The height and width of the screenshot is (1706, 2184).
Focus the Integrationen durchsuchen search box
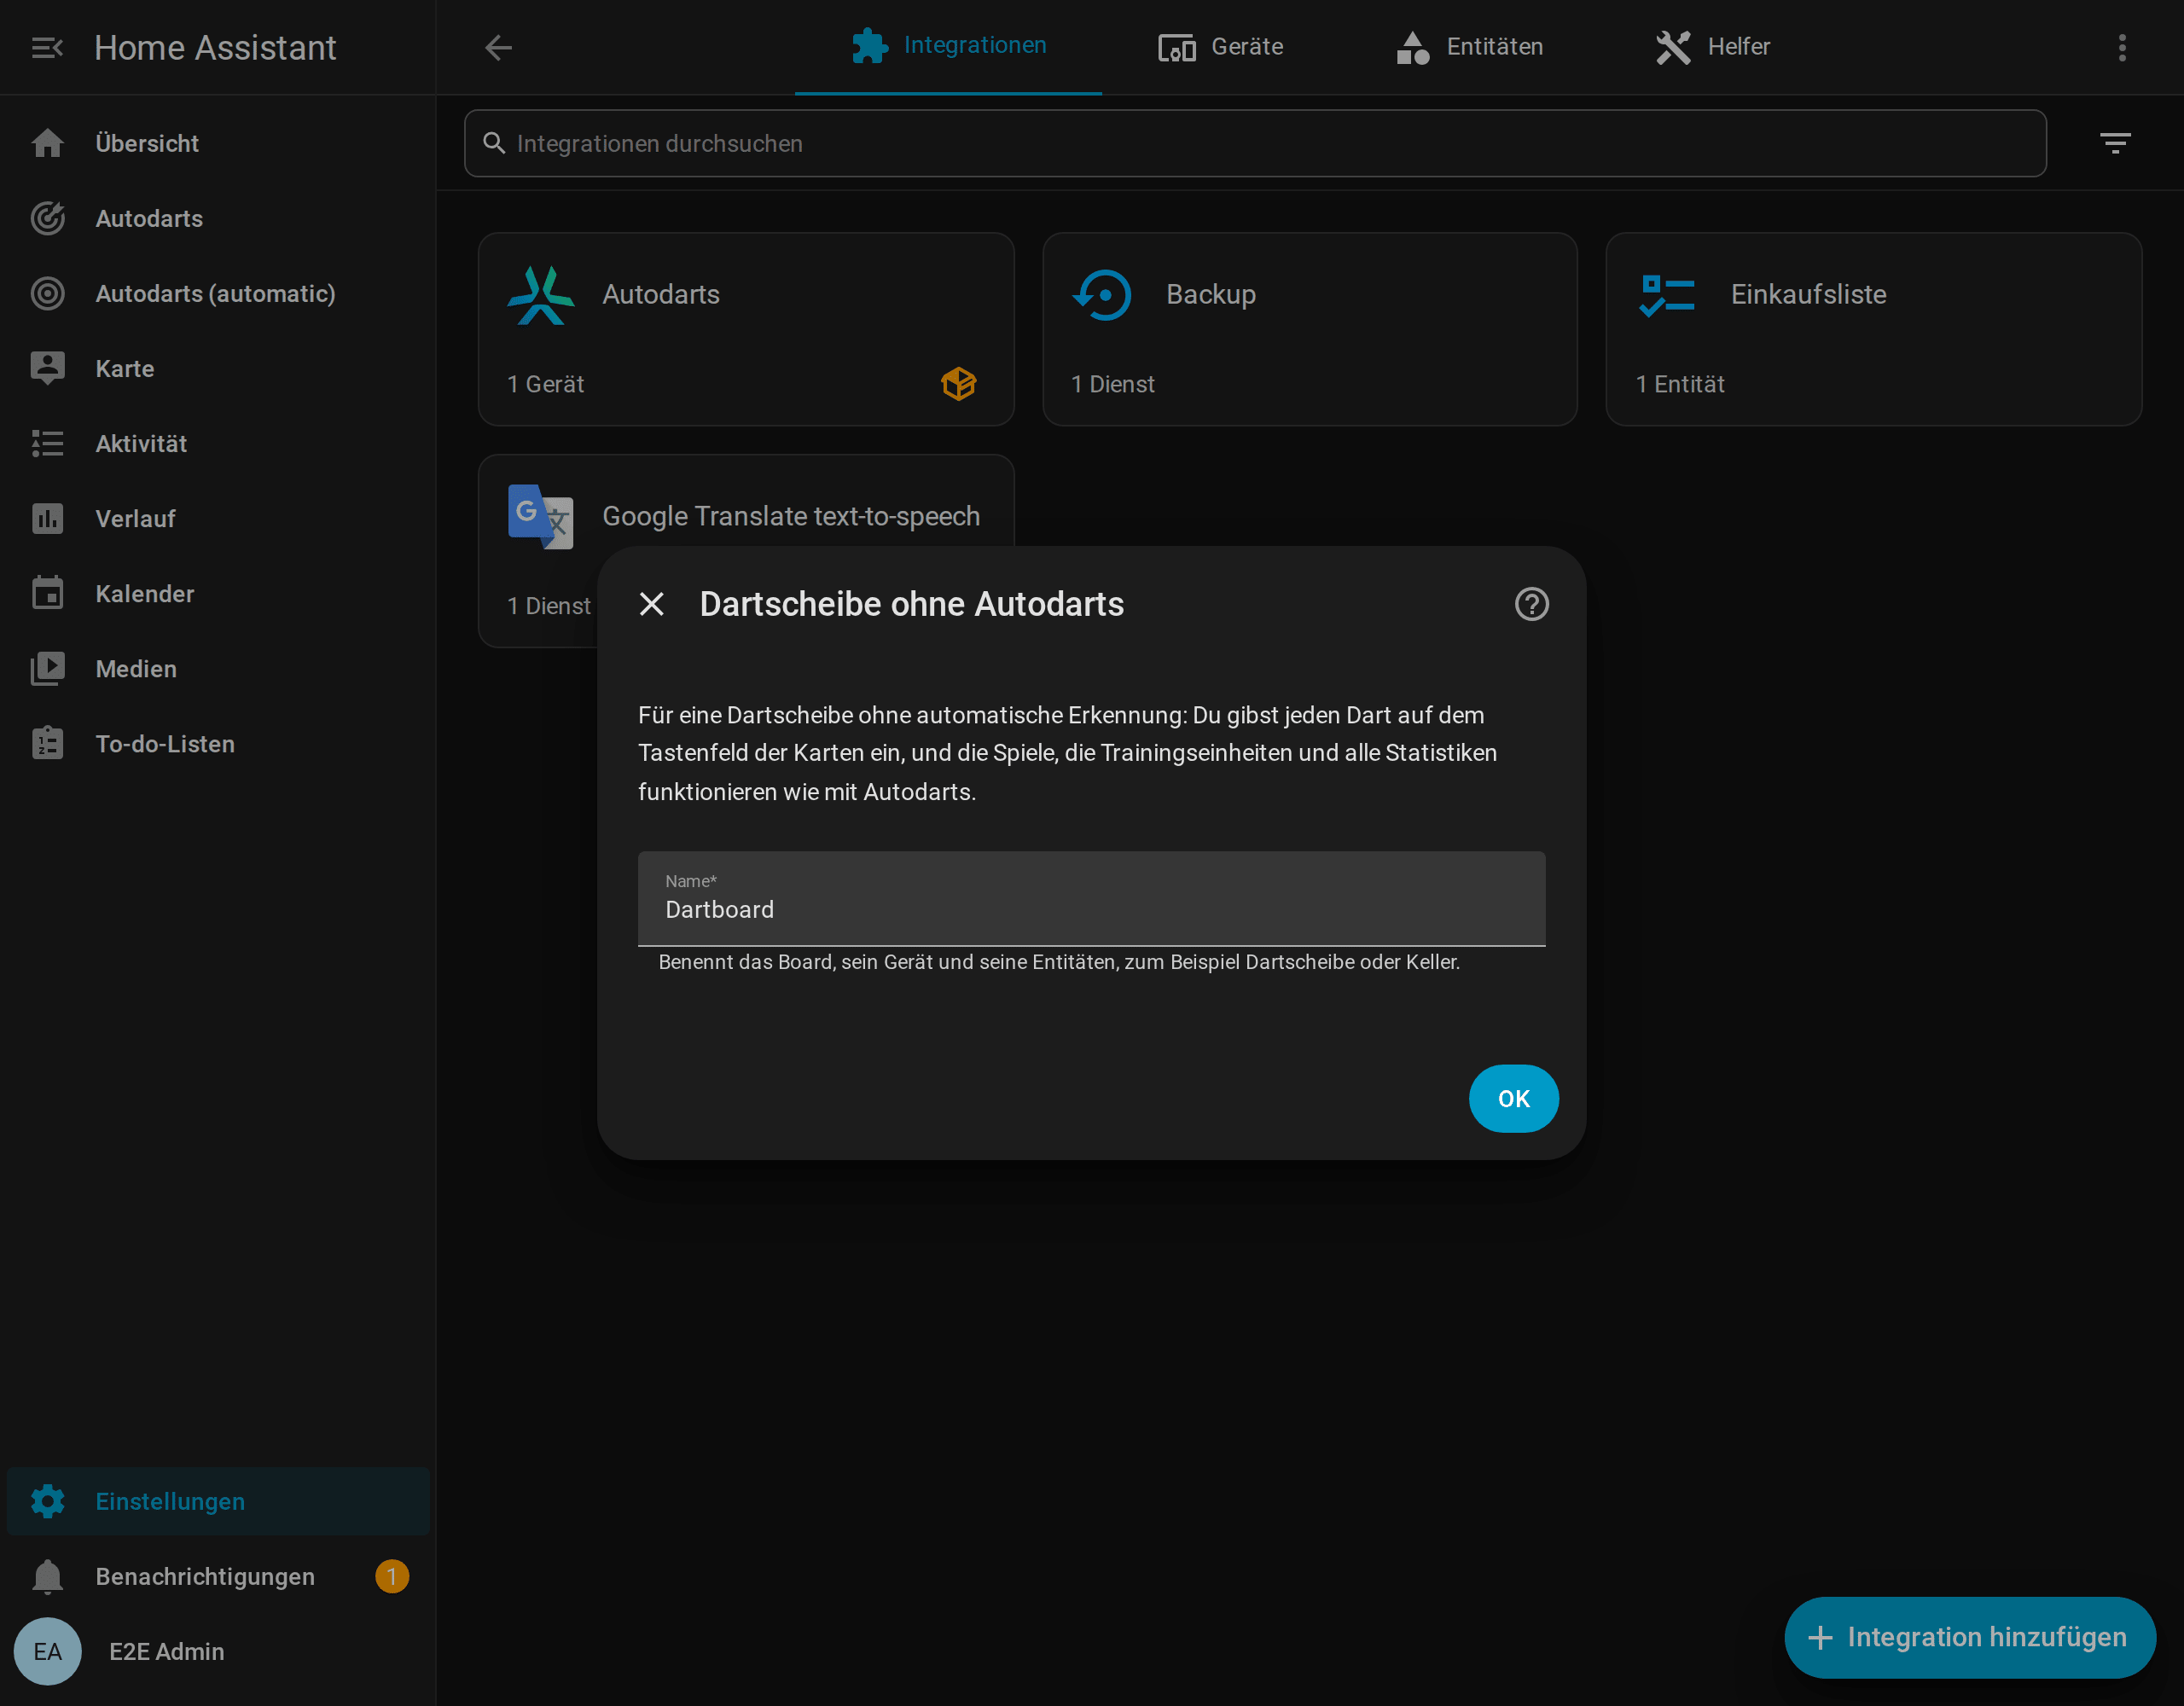click(x=1255, y=143)
